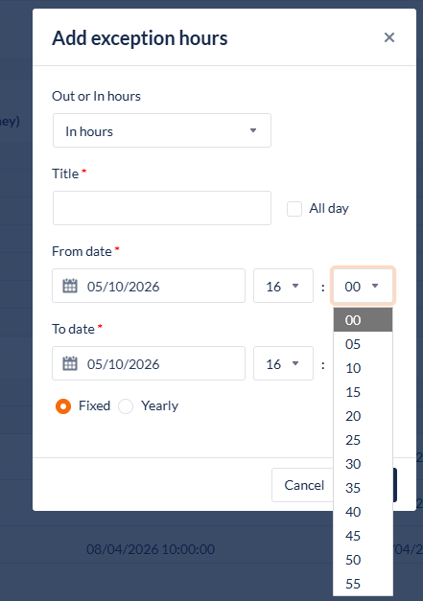Choose 45 minutes from the list
This screenshot has width=423, height=601.
click(x=363, y=536)
